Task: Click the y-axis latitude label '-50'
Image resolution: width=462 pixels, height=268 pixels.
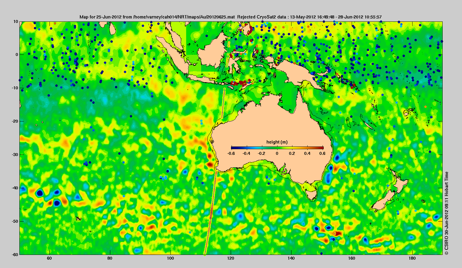Action: (15, 221)
